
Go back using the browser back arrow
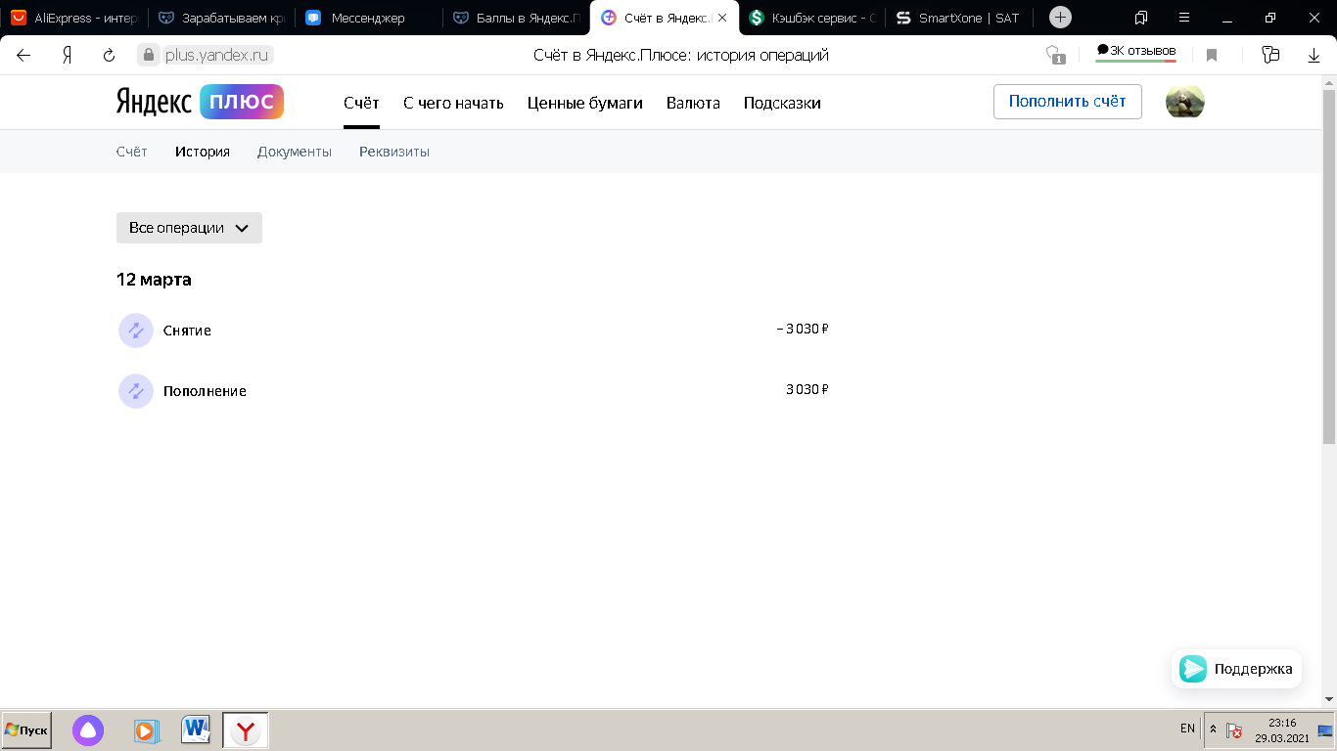(23, 56)
